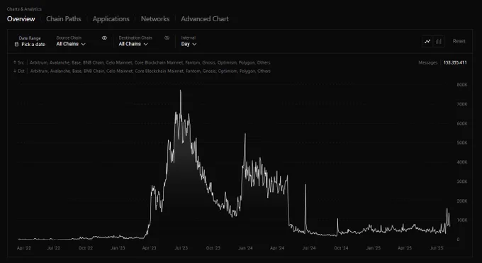Toggle the Source Chain eye icon
Image resolution: width=482 pixels, height=263 pixels.
tap(104, 38)
